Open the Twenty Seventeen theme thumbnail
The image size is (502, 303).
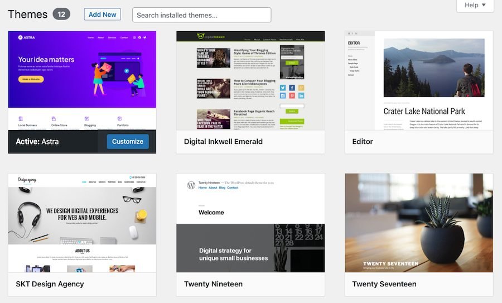coord(419,223)
